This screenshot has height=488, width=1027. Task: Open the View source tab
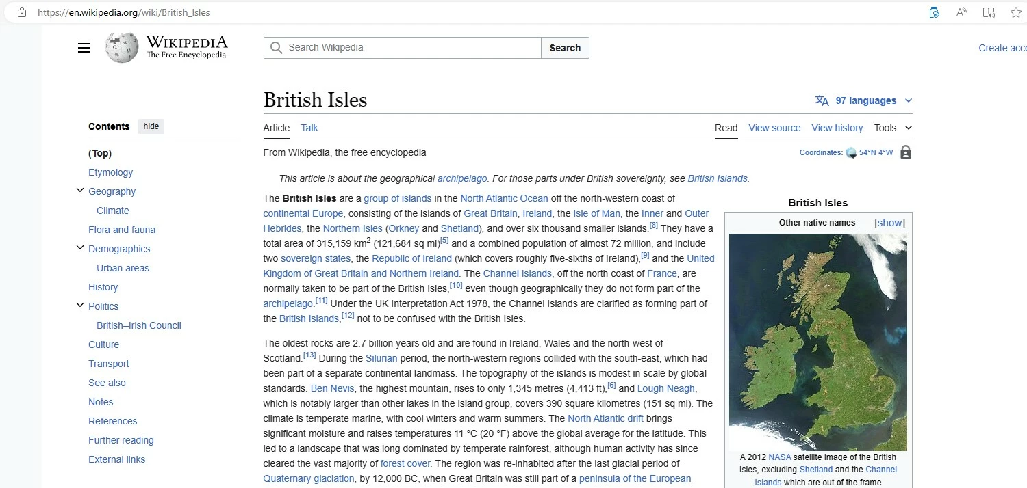click(x=774, y=128)
